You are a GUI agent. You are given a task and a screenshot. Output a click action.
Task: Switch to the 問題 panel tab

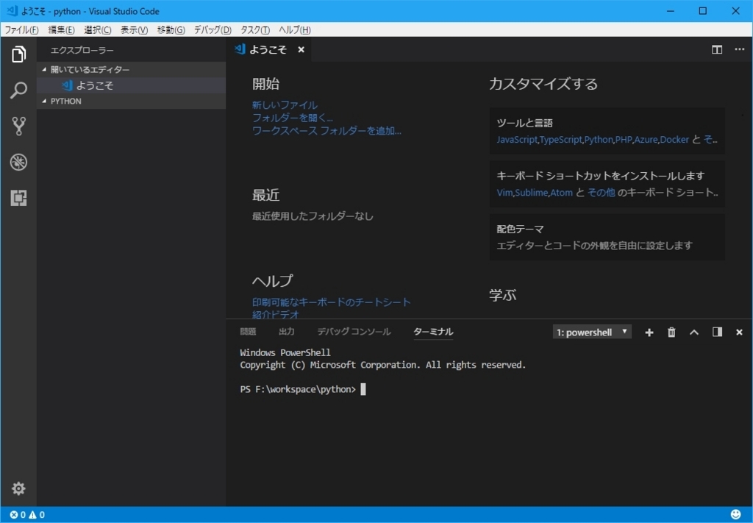[248, 332]
